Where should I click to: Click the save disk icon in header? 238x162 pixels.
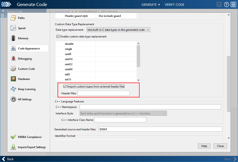(219, 5)
